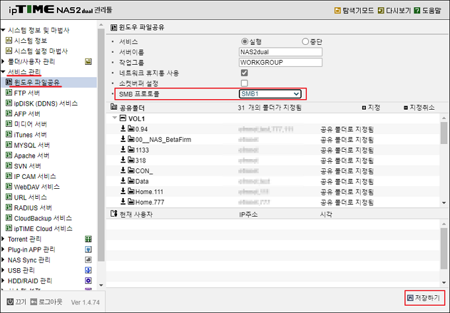Screen dimensions: 450x313
Task: Click the 지정취소 unassign button
Action: pyautogui.click(x=419, y=108)
